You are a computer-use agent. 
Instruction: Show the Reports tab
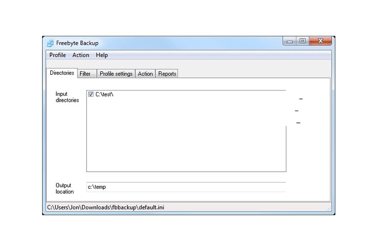(167, 73)
